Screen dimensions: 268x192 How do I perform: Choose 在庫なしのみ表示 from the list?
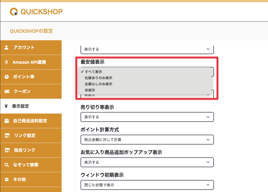click(98, 84)
